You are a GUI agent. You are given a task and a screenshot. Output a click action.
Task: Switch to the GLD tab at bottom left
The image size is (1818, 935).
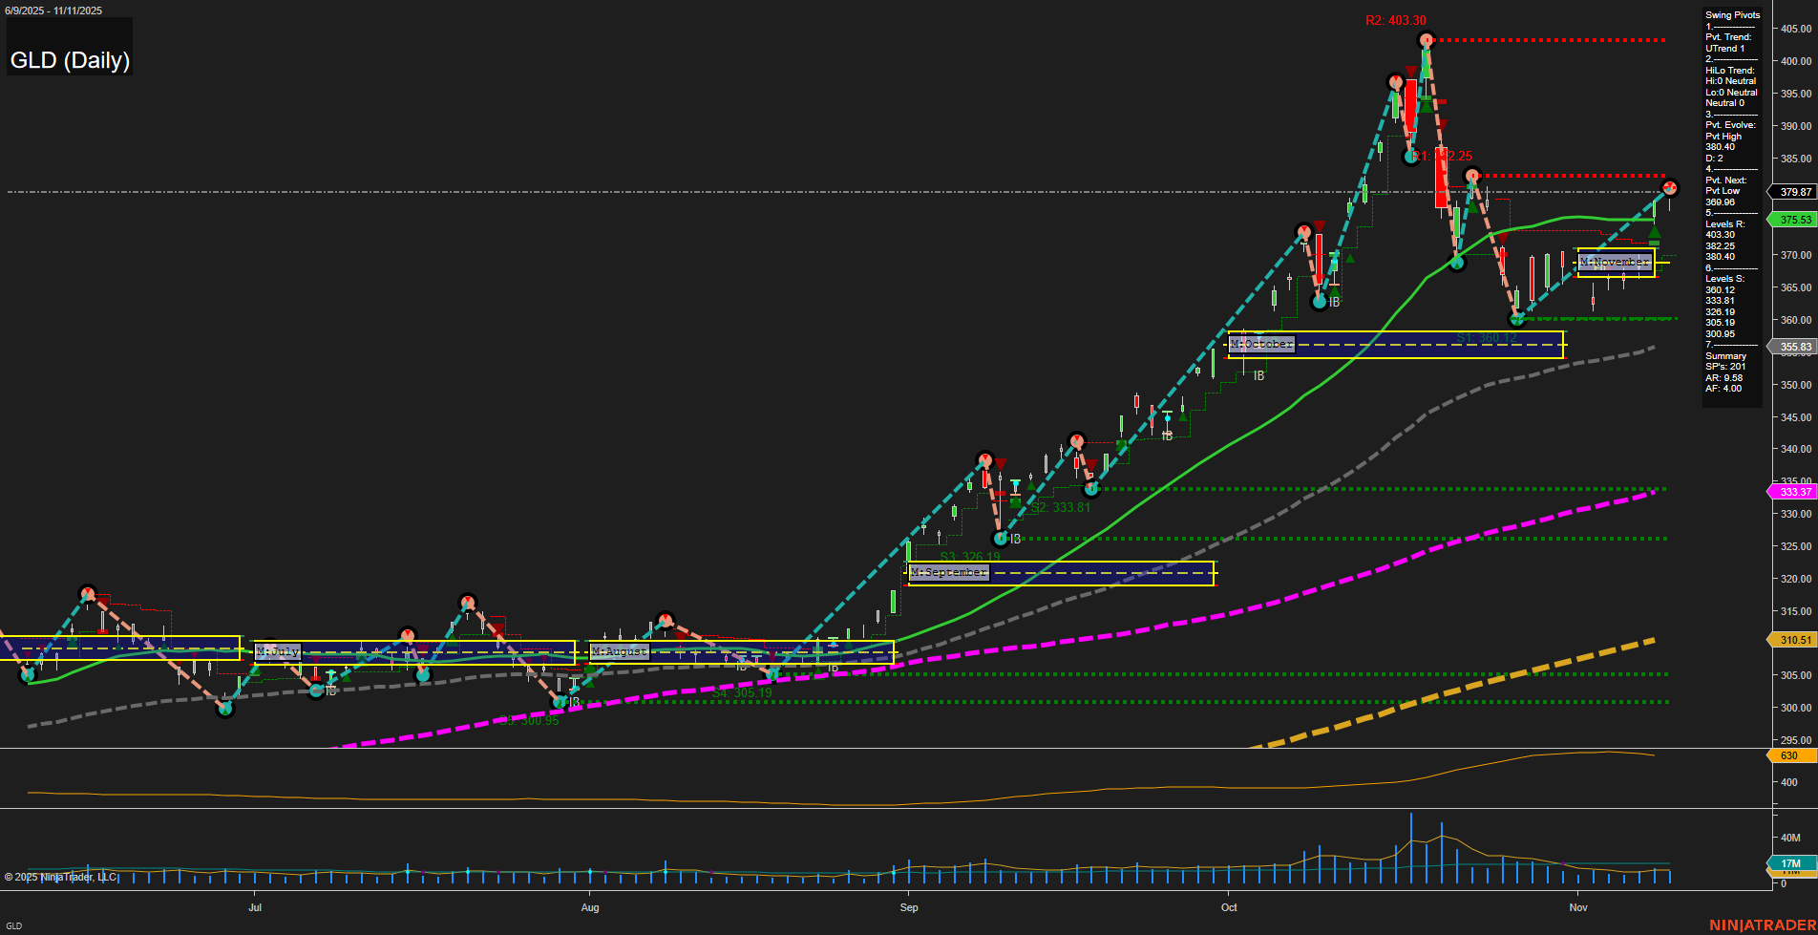(x=16, y=924)
